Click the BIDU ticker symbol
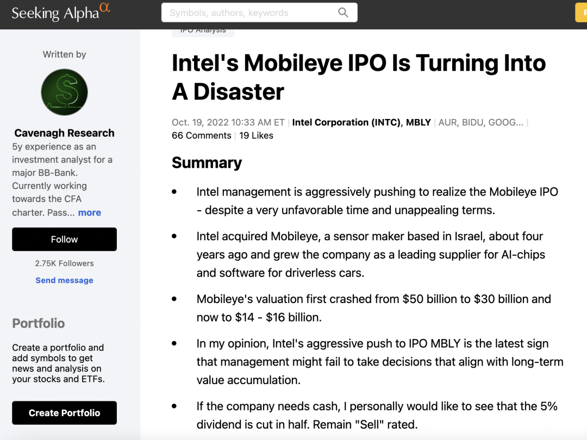 point(472,122)
